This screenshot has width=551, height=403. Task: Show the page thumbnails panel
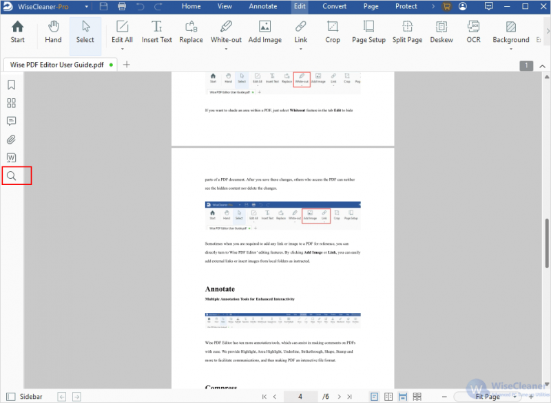pyautogui.click(x=11, y=103)
